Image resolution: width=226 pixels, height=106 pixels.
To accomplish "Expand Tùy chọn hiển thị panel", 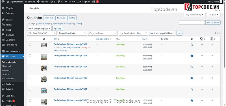I will point(194,15).
